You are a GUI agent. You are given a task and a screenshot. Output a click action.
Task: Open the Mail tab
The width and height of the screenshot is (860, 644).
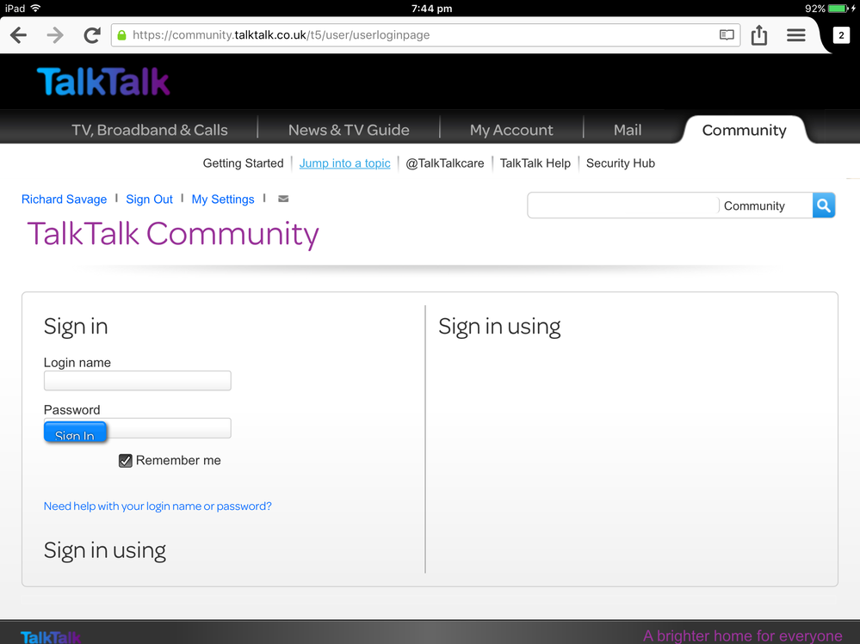point(628,130)
